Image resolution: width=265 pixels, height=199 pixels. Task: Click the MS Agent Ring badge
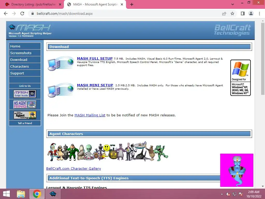point(25,104)
